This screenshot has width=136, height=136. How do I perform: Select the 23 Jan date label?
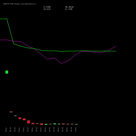(19, 129)
